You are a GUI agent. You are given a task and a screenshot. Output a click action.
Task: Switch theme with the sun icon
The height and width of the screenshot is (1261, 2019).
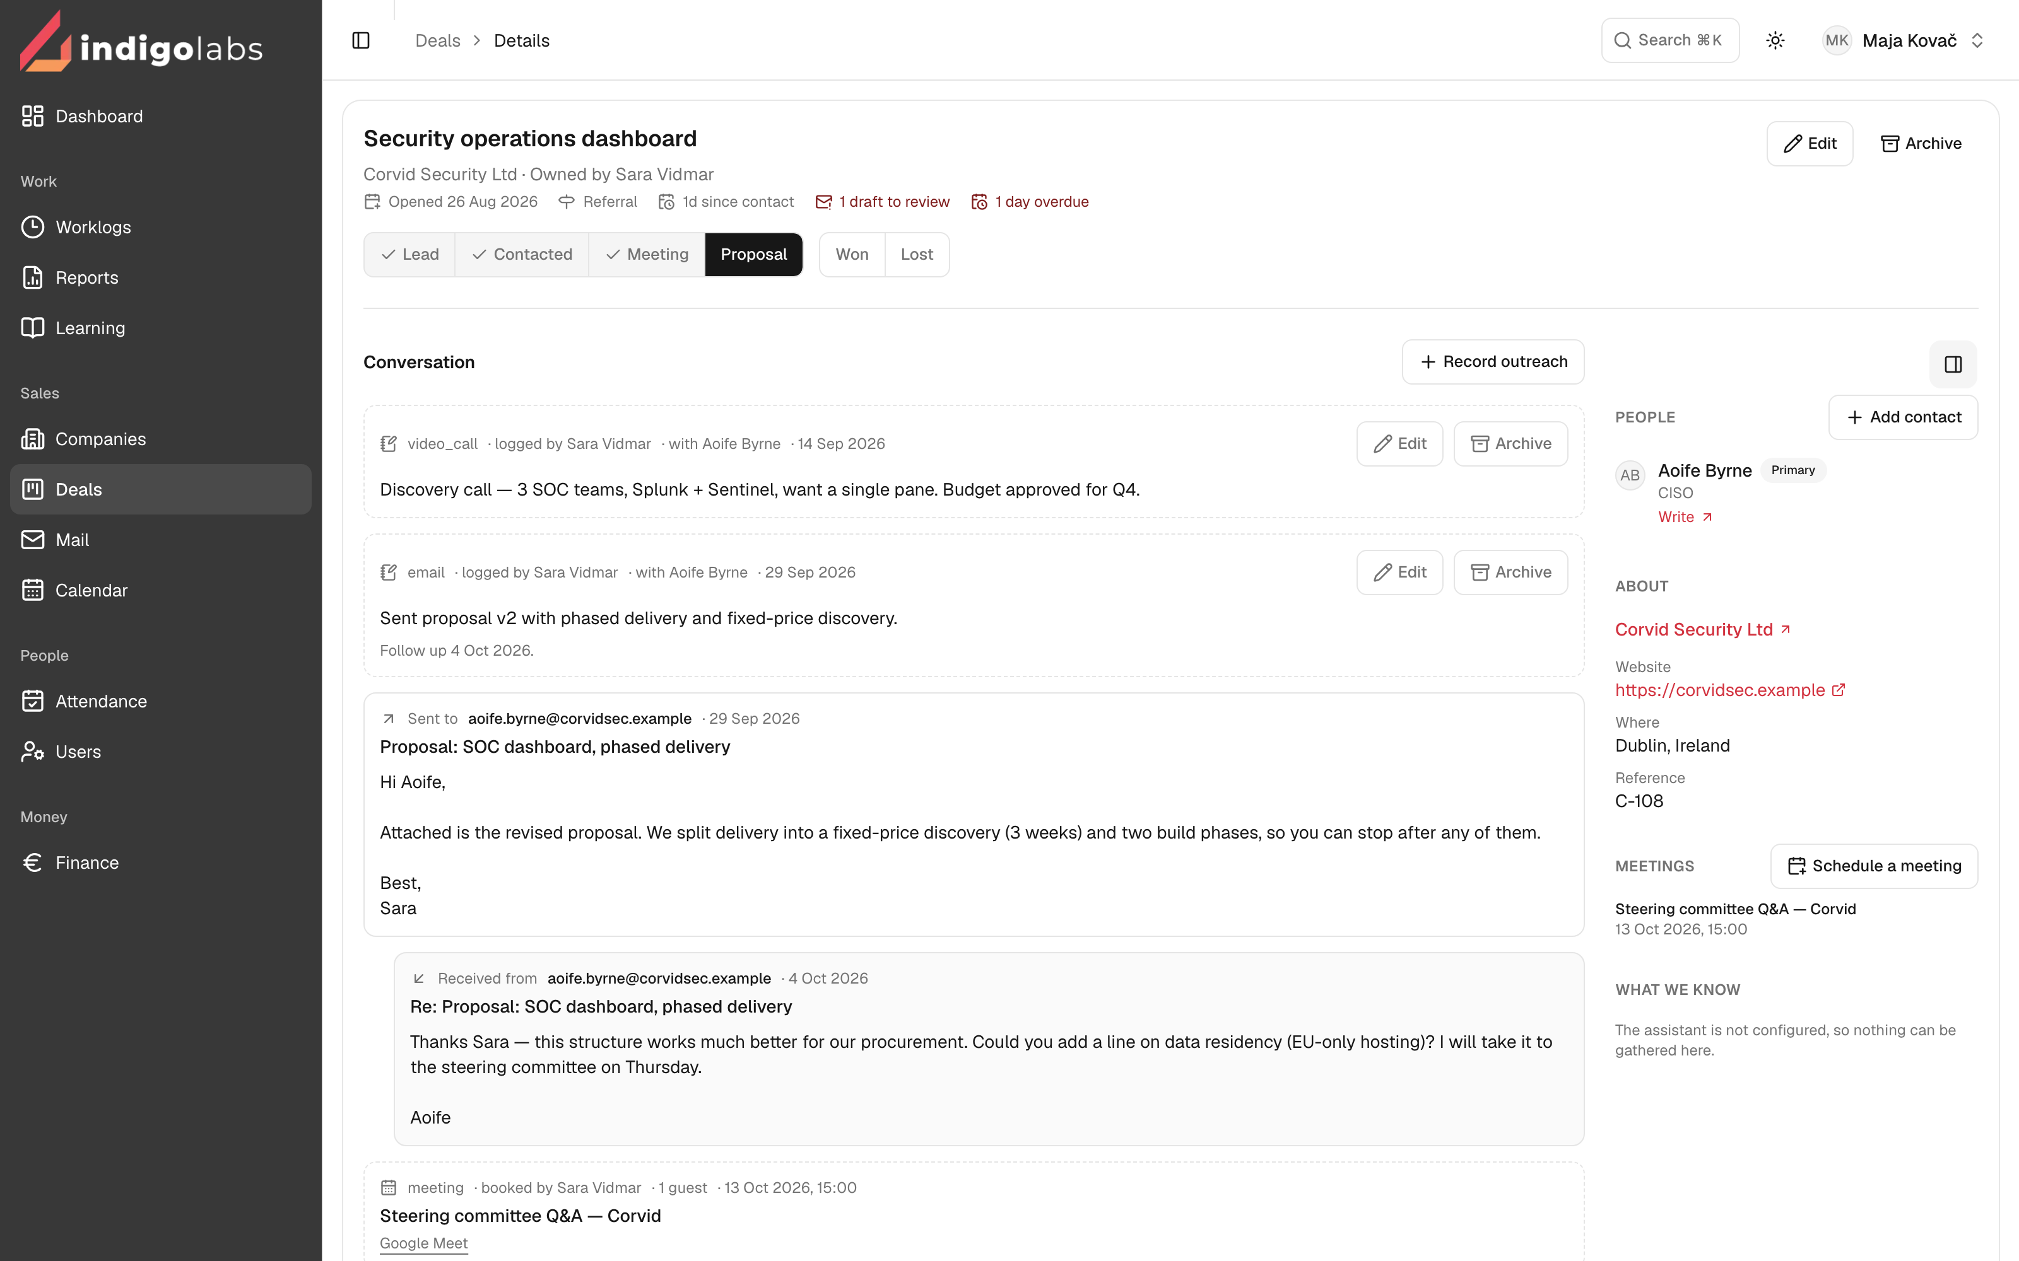click(1775, 40)
